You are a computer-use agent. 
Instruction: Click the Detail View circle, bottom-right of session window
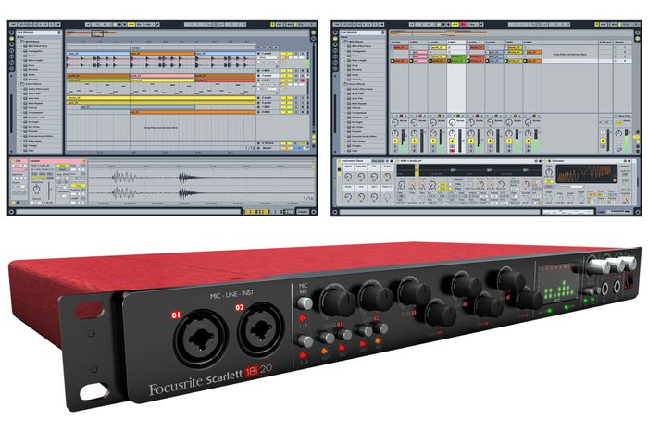(x=638, y=212)
